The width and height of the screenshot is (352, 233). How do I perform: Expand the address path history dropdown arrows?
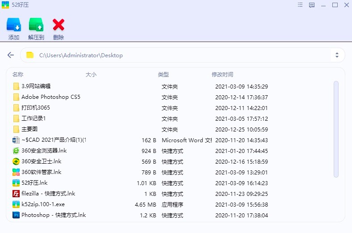(x=337, y=55)
